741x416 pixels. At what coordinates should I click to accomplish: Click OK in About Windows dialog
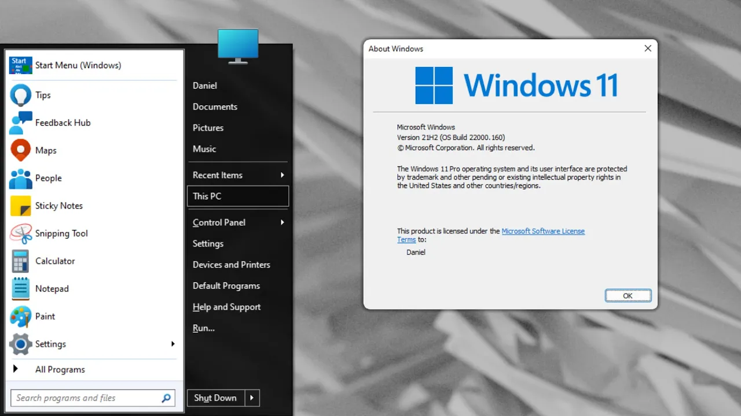click(x=628, y=296)
